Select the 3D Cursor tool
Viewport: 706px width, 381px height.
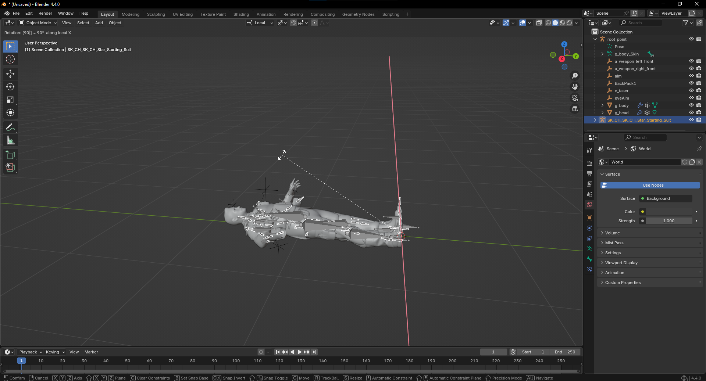(x=10, y=59)
